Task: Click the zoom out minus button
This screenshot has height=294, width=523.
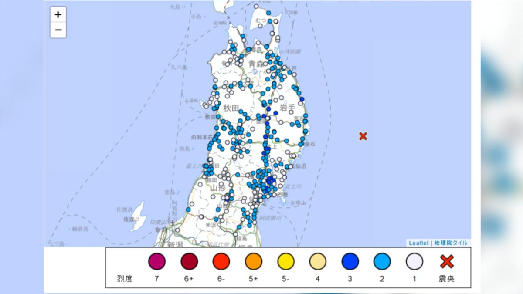Action: click(x=58, y=30)
